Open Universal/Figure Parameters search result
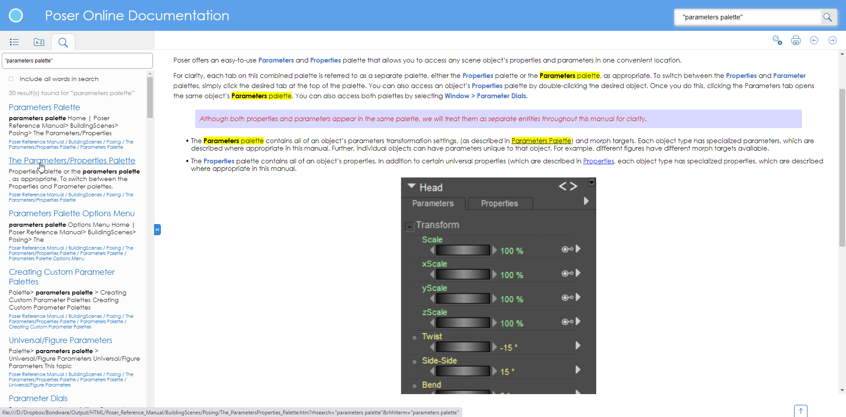The image size is (846, 417). click(x=60, y=340)
